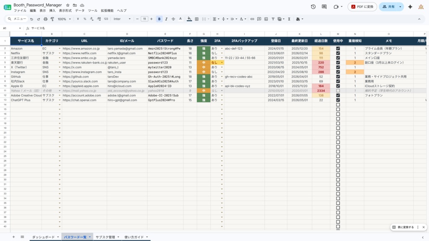Open the メニュー search box
429x241 pixels.
(17, 19)
